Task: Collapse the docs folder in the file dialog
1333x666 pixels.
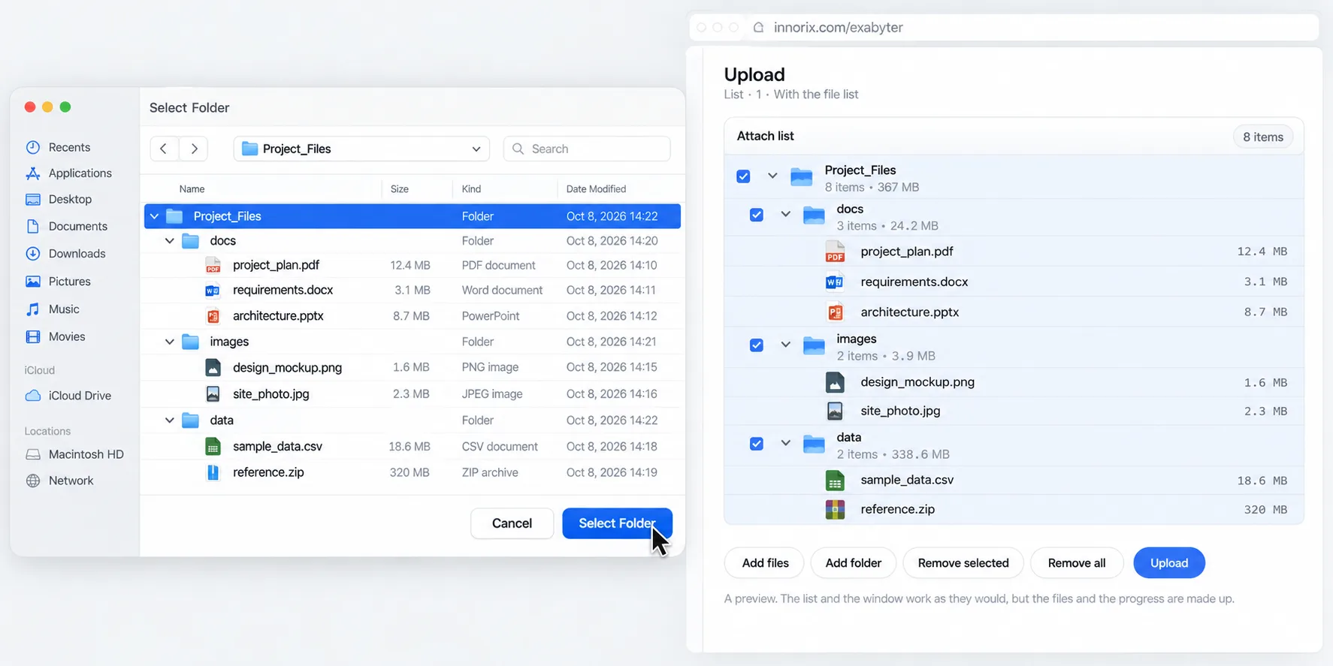Action: pos(170,241)
